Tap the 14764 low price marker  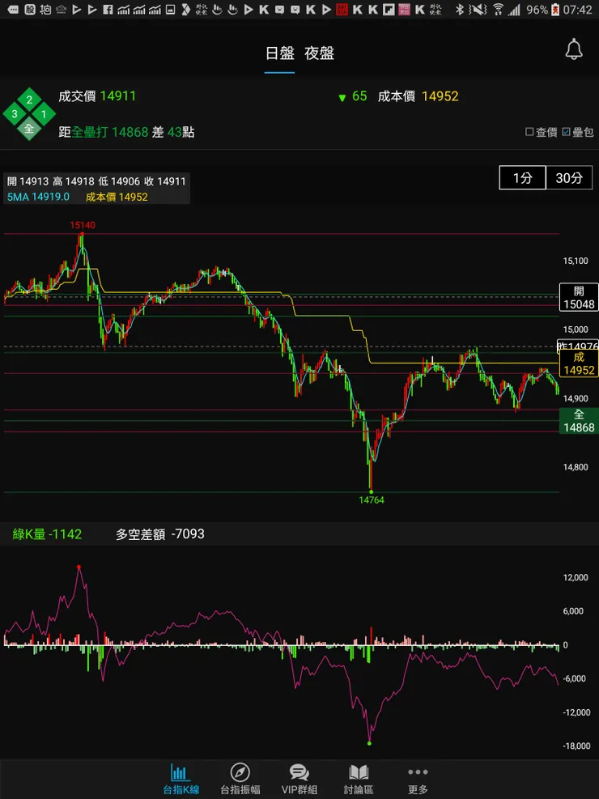pyautogui.click(x=372, y=500)
